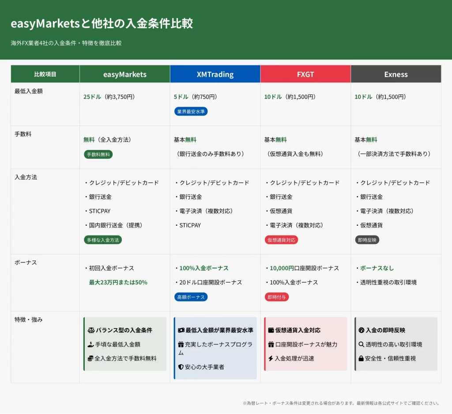Click the shield icon beside 安心の大手業者
452x414 pixels.
click(x=181, y=367)
